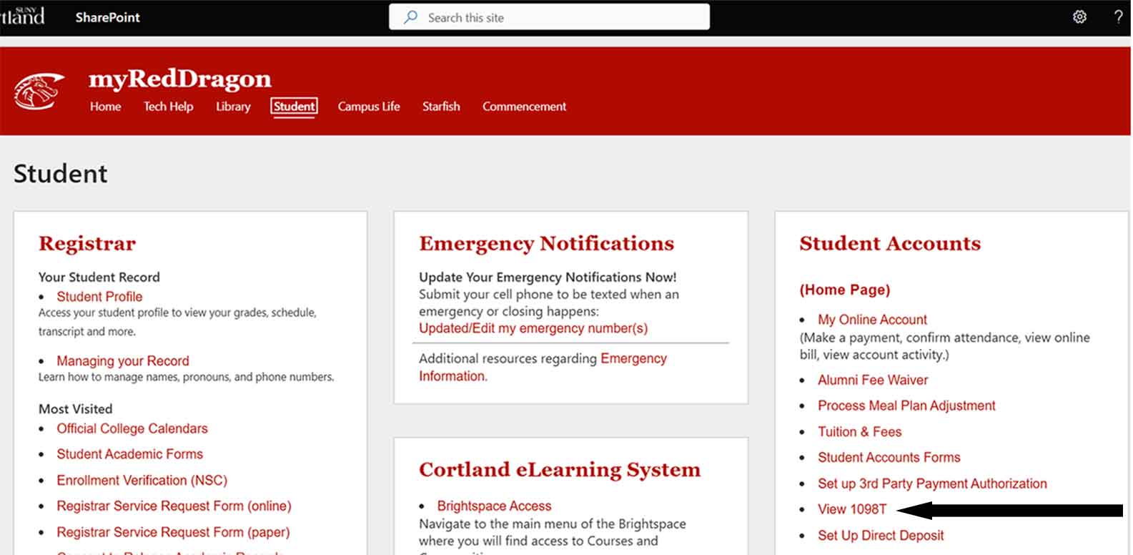Open the Tech Help navigation tab
This screenshot has width=1133, height=555.
click(x=168, y=107)
